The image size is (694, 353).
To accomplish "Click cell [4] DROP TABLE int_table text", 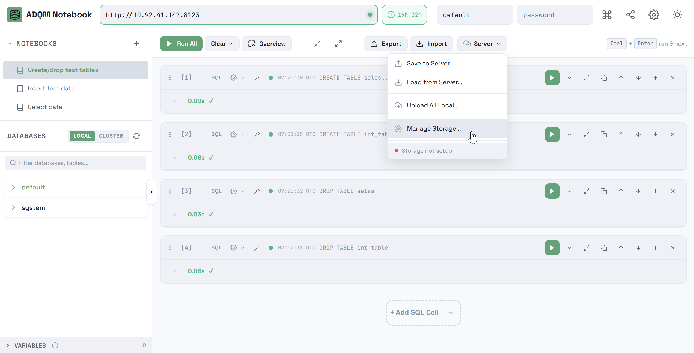I will click(353, 248).
